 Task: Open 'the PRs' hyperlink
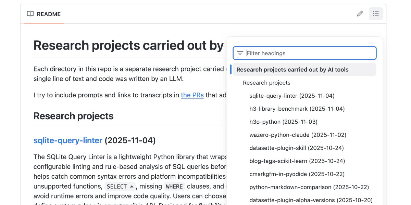coord(192,95)
